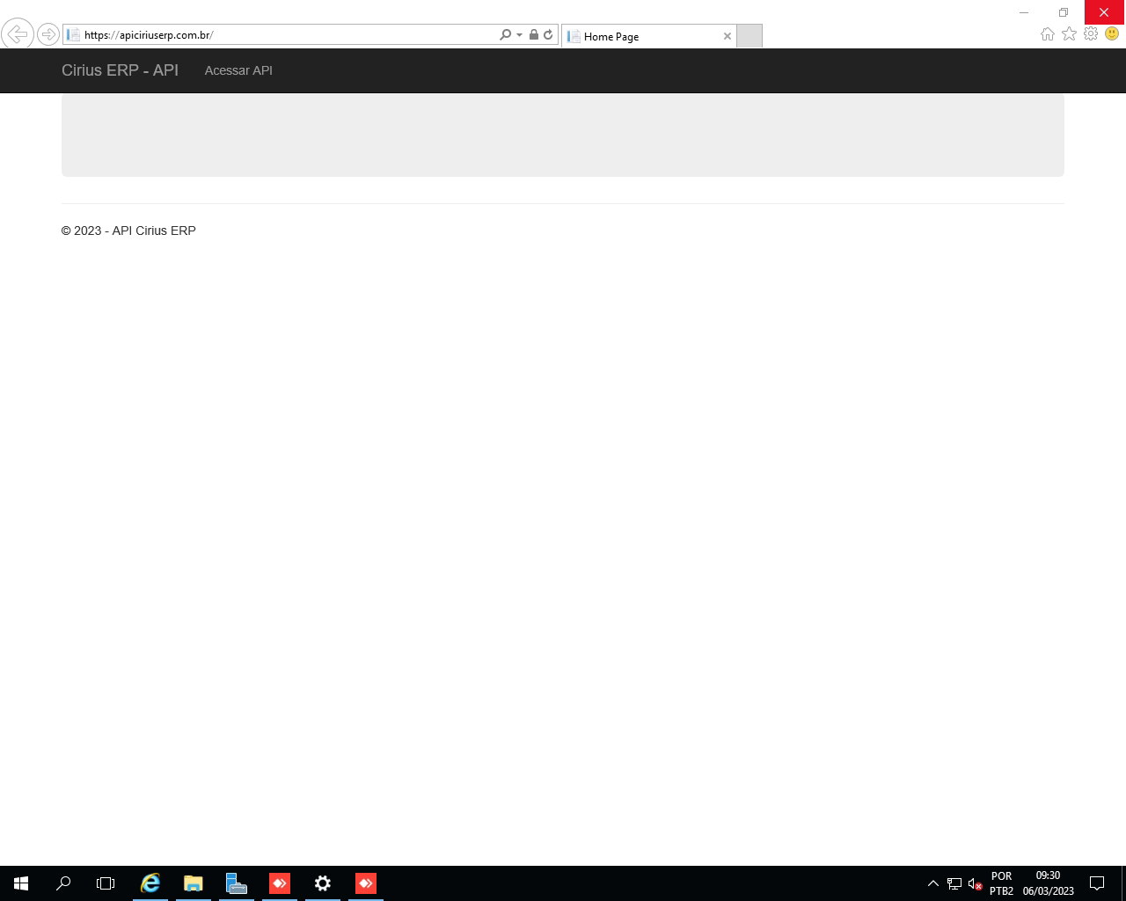Click the refresh icon in address bar
This screenshot has width=1126, height=901.
click(x=548, y=35)
